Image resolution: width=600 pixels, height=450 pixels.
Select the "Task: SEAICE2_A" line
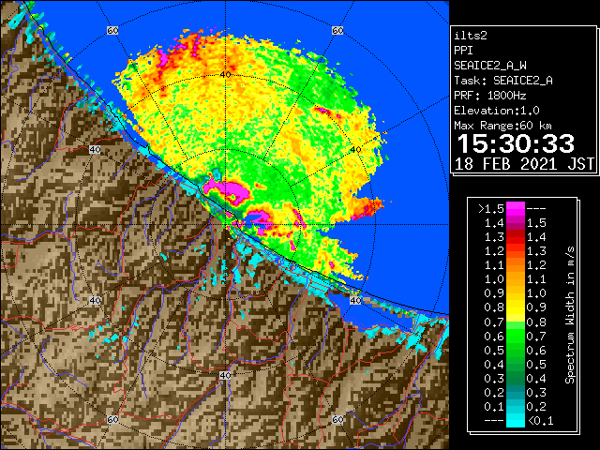pyautogui.click(x=503, y=81)
